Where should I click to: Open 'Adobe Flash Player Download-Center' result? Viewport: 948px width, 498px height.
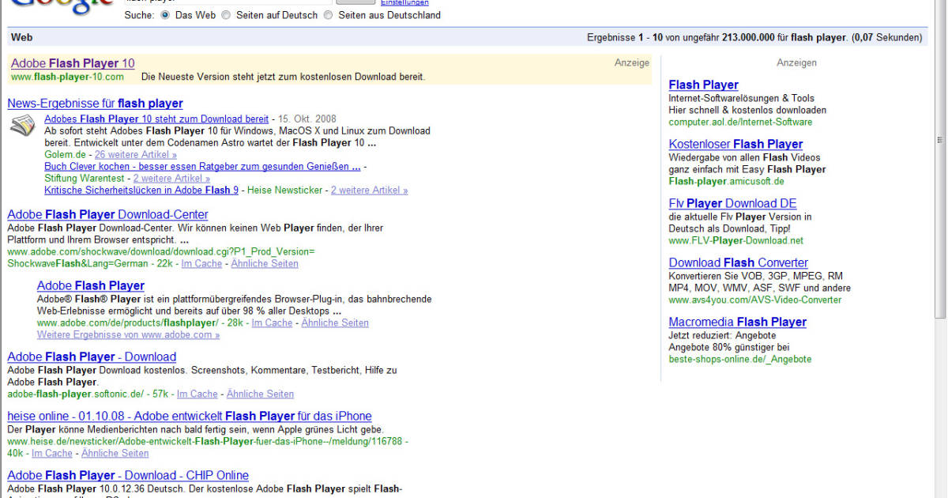pos(107,214)
